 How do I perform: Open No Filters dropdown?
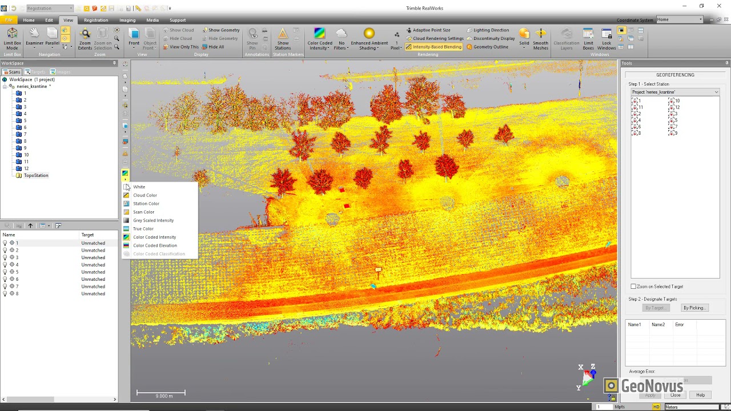click(342, 39)
